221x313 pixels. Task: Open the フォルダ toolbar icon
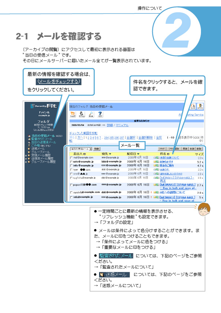coord(73,114)
